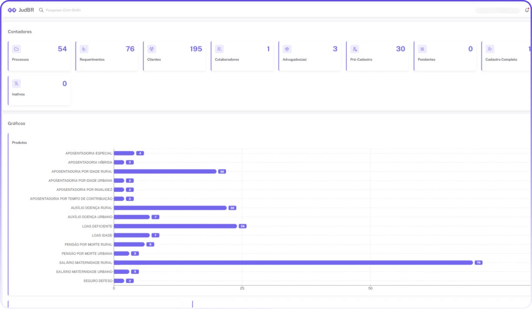Click the Aposentadoria por Idade Rural bar

pyautogui.click(x=165, y=171)
